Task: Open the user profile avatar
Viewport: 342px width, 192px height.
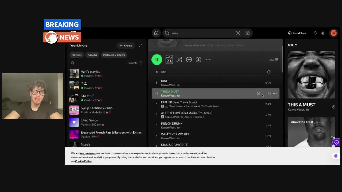Action: point(333,33)
